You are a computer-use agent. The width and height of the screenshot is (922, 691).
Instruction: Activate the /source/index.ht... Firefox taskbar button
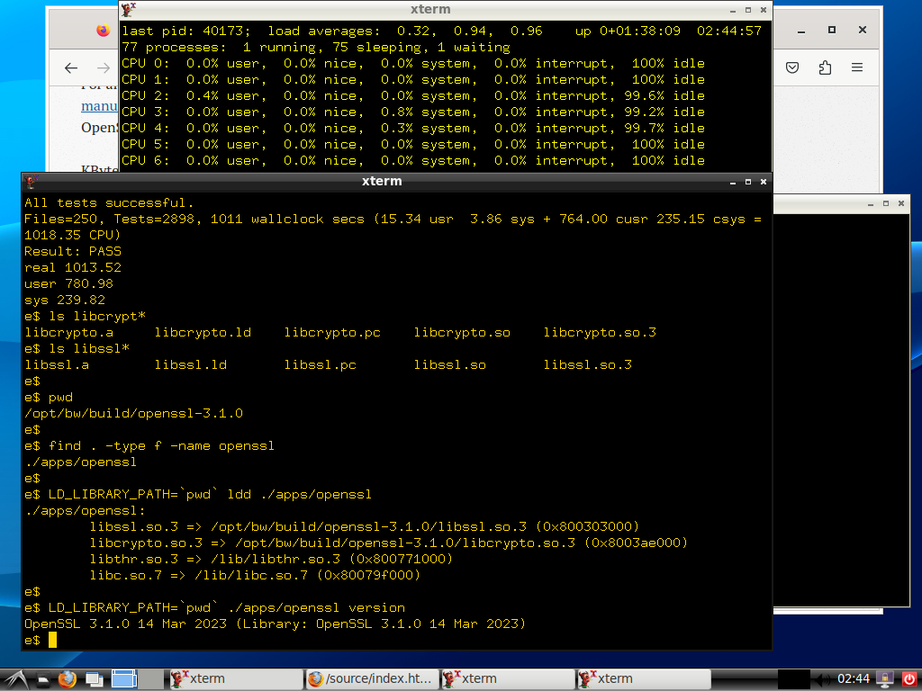(x=371, y=678)
